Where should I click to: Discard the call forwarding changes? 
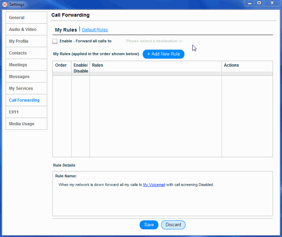click(173, 225)
